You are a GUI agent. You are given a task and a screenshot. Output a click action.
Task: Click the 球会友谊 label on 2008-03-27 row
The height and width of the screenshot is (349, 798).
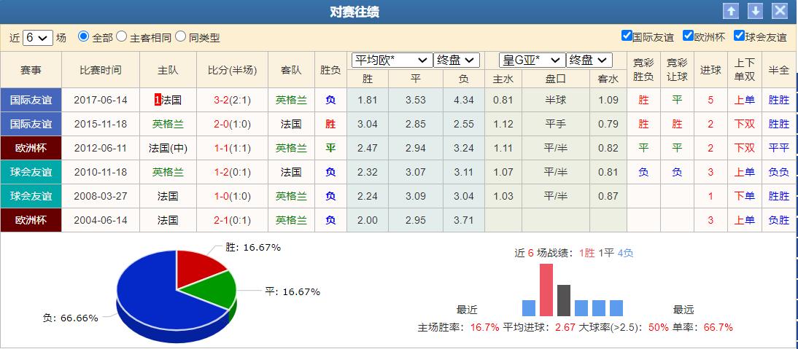[x=31, y=196]
